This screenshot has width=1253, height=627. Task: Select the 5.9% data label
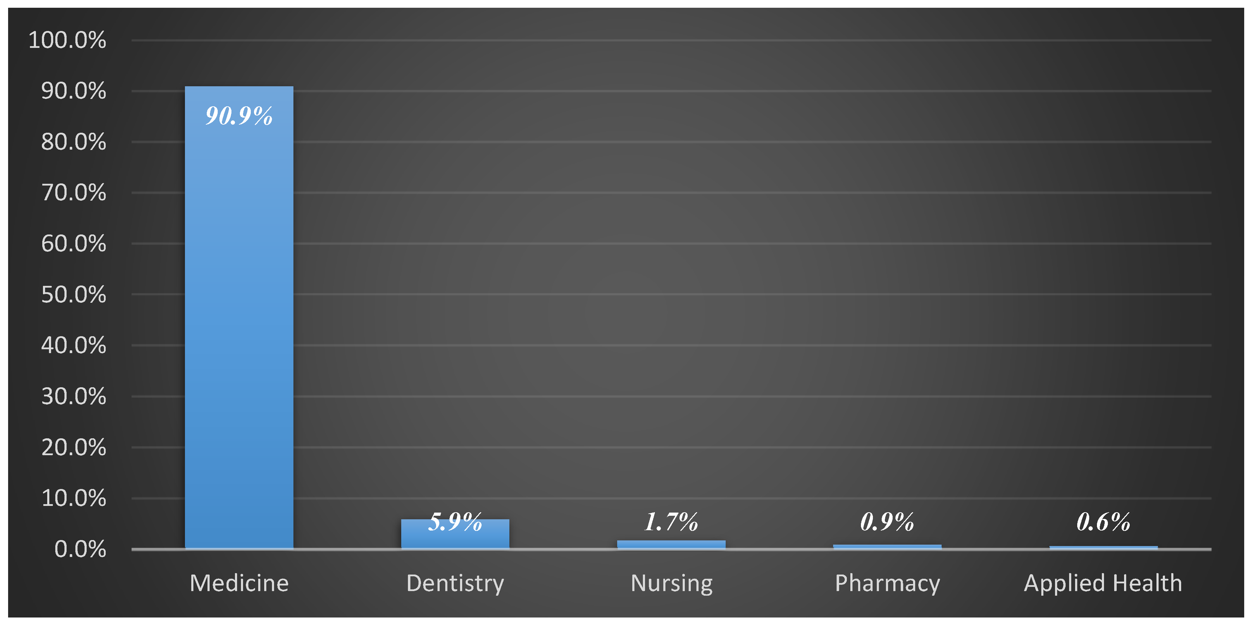tap(455, 522)
